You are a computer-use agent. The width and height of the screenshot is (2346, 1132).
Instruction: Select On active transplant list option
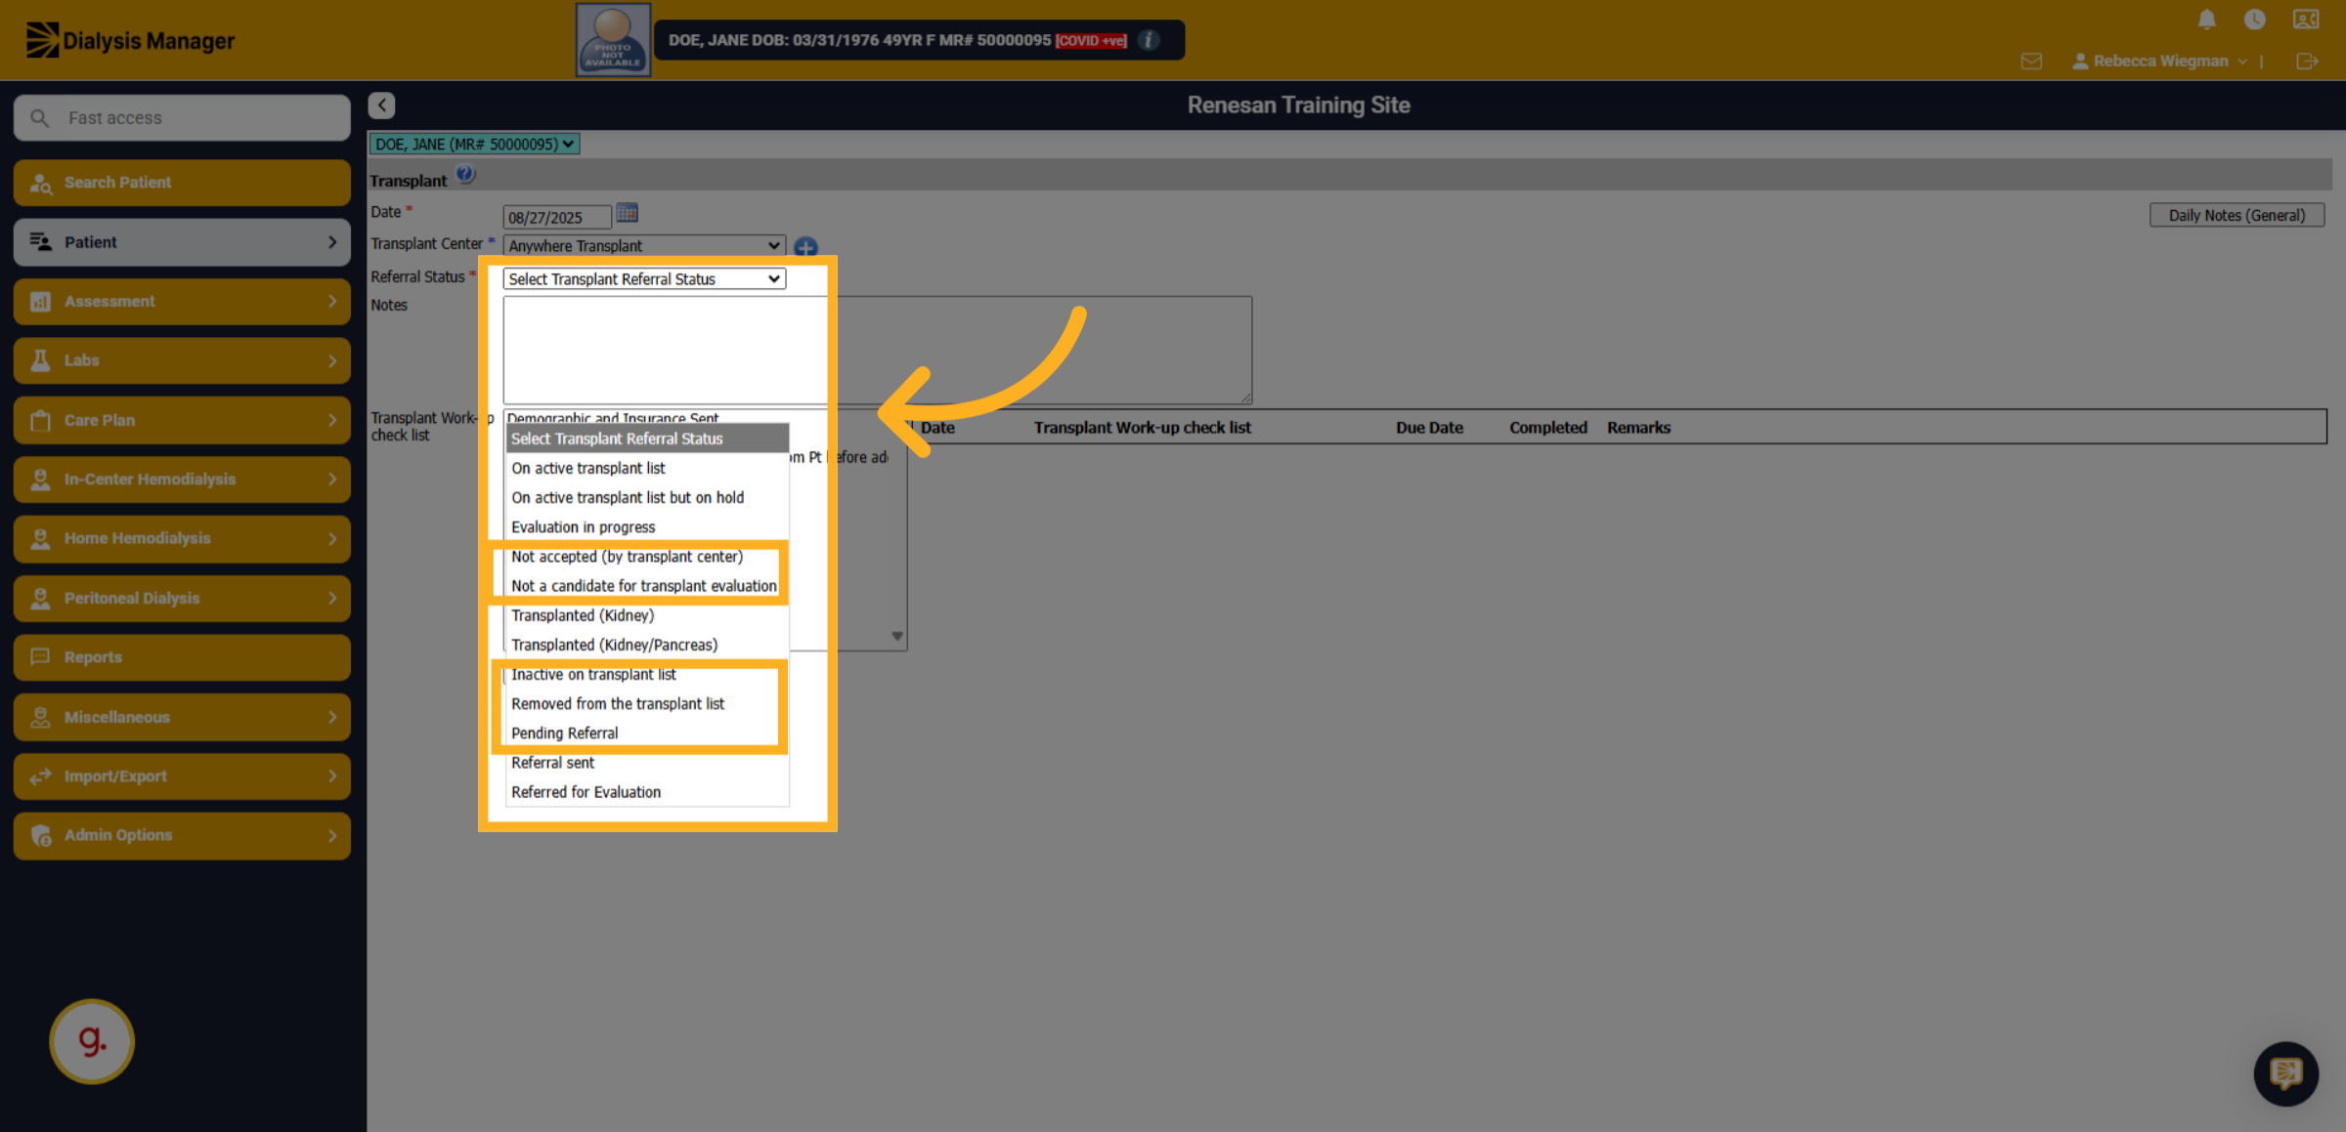pyautogui.click(x=647, y=469)
